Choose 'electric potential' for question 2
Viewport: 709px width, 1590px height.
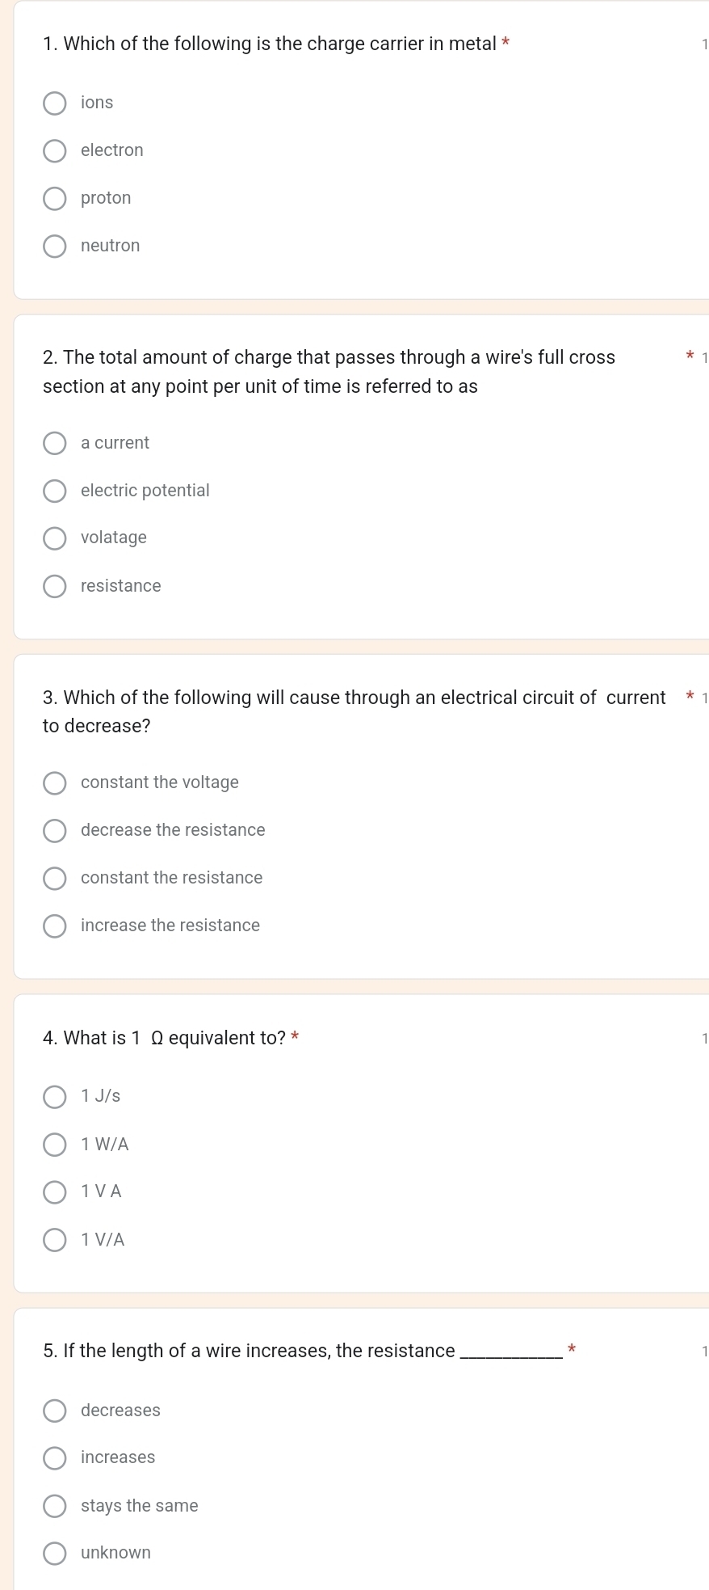click(x=54, y=491)
